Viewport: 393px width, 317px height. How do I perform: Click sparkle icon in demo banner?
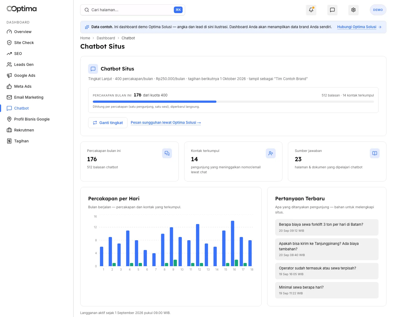click(x=87, y=27)
